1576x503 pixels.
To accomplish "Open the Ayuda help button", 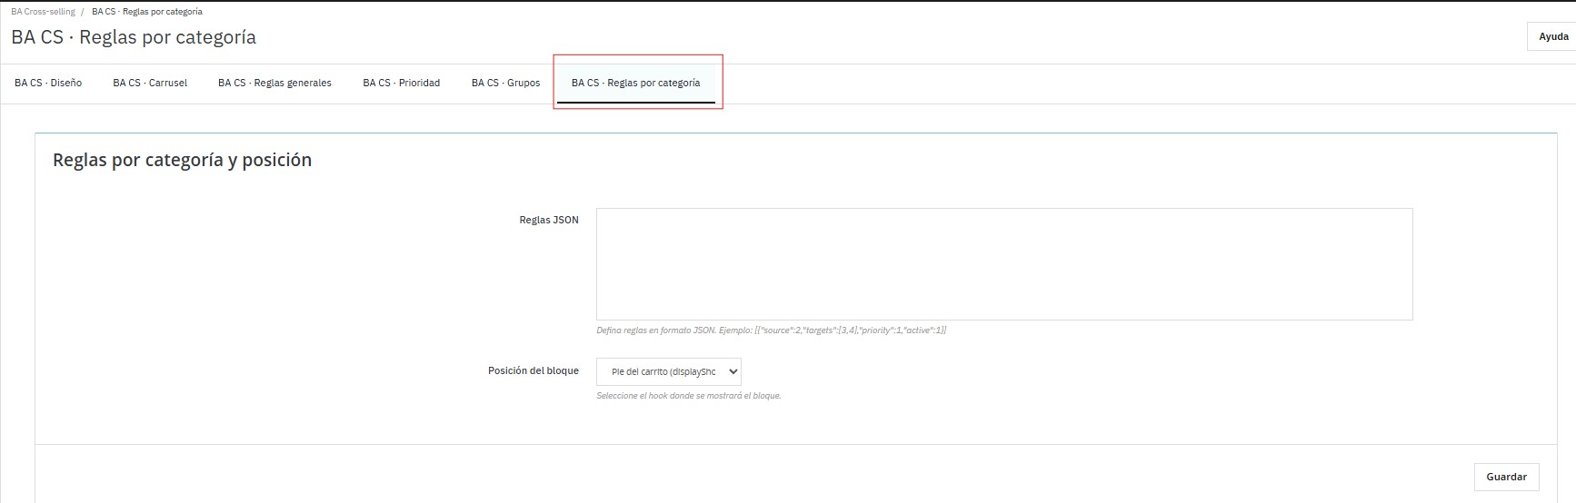I will pos(1552,37).
